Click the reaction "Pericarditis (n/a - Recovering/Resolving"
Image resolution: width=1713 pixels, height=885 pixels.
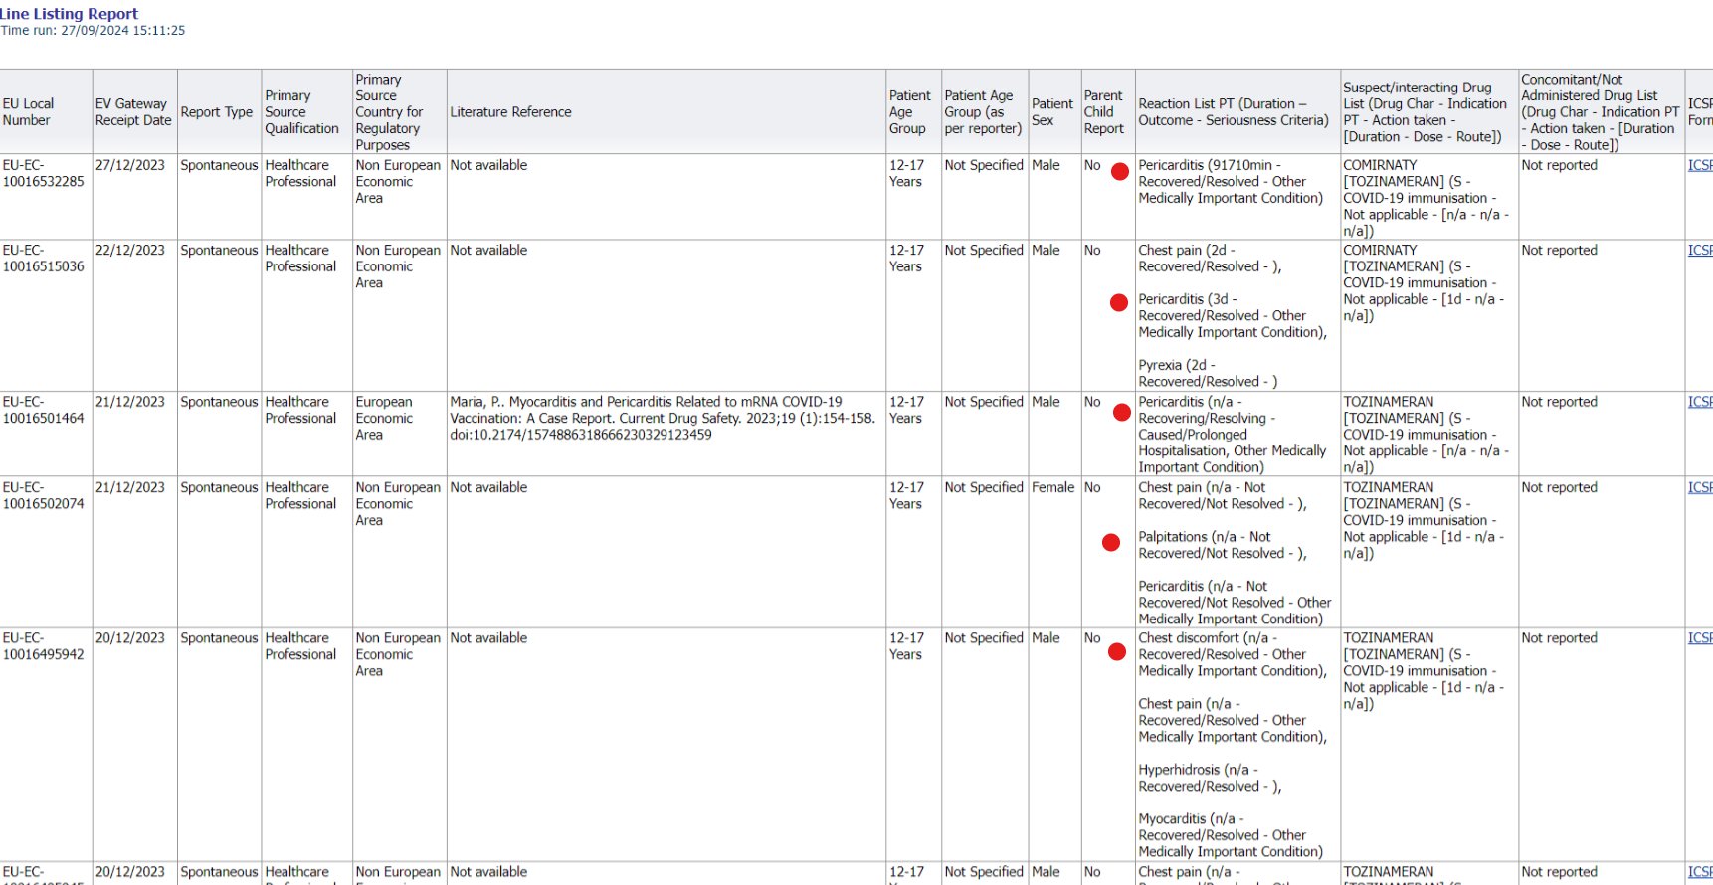[x=1233, y=435]
